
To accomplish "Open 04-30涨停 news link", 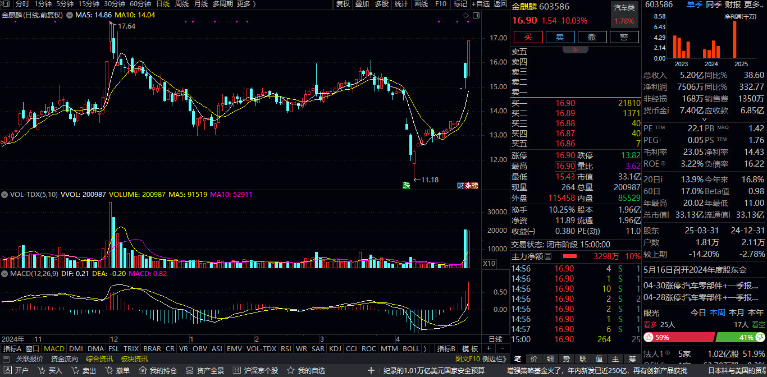I will pyautogui.click(x=700, y=286).
